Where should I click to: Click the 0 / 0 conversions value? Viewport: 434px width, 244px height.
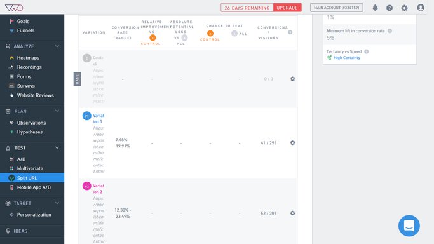pyautogui.click(x=269, y=79)
